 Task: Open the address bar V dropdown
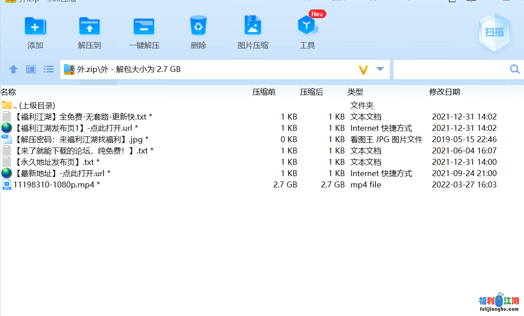[x=363, y=69]
